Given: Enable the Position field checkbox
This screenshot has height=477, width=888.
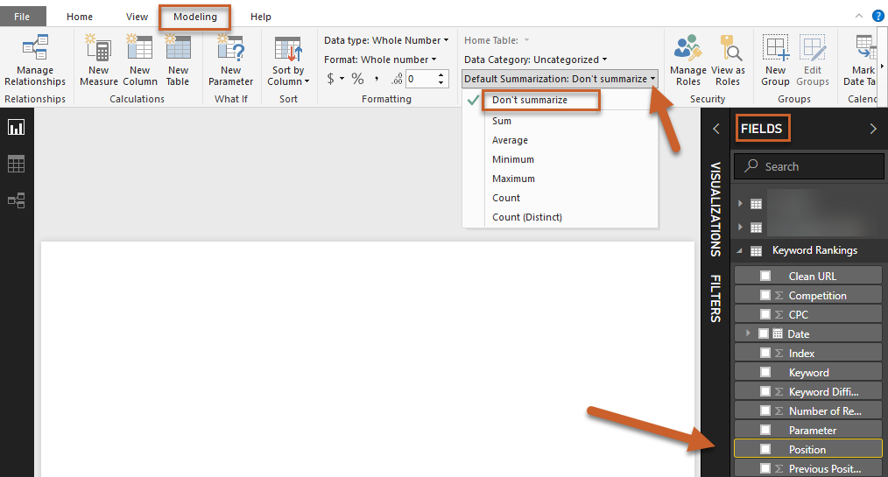Looking at the screenshot, I should coord(765,450).
